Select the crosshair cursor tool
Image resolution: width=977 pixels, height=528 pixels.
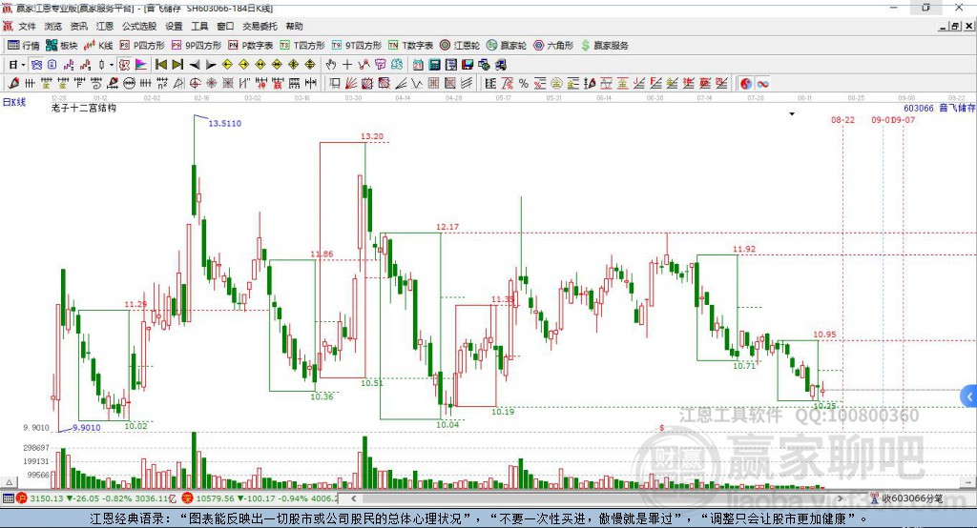347,65
